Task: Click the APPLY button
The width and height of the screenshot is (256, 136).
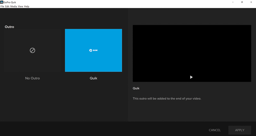Action: click(x=240, y=130)
